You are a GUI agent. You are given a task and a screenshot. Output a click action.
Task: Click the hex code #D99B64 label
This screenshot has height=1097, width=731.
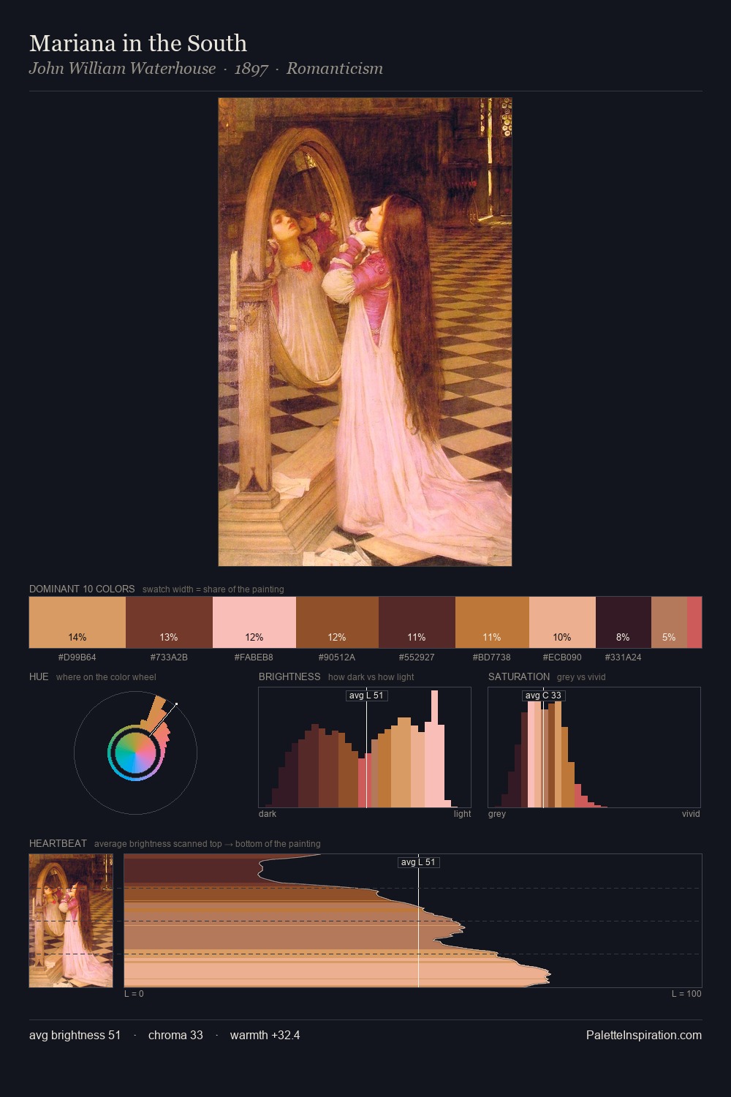[77, 657]
